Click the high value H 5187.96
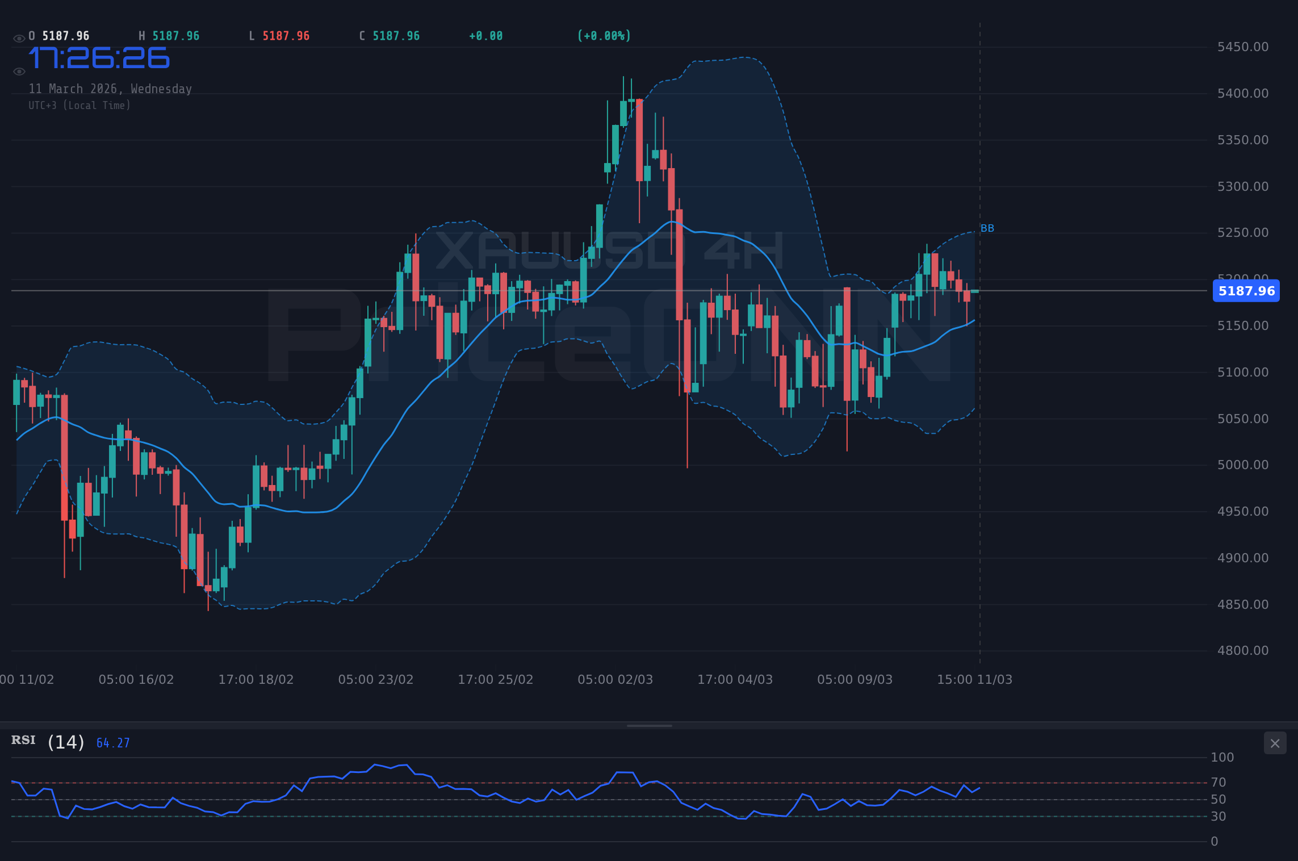The image size is (1298, 861). (x=169, y=35)
